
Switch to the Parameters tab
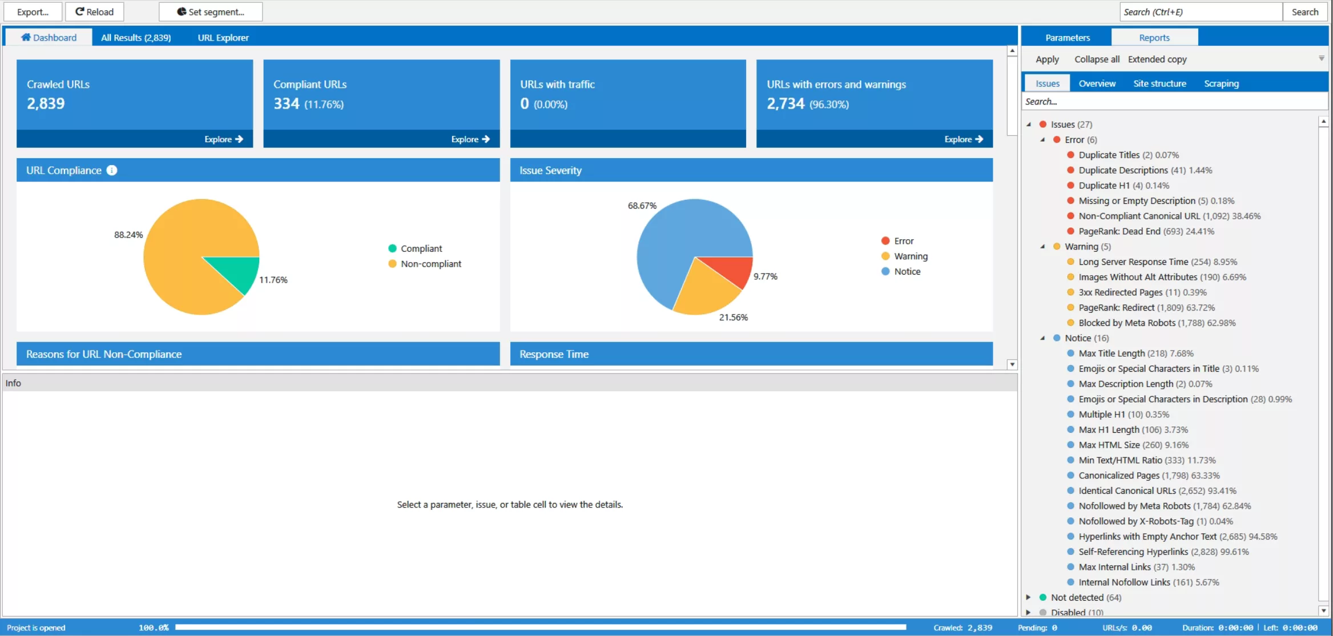point(1067,38)
